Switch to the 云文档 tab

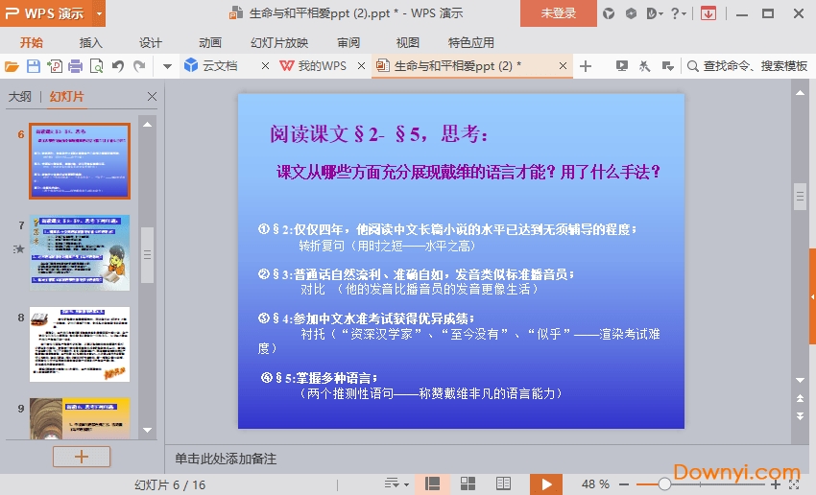220,66
